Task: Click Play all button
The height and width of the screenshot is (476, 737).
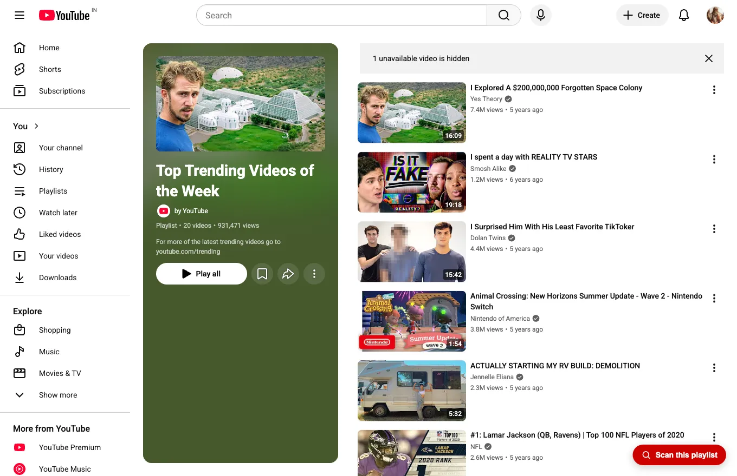Action: tap(202, 274)
